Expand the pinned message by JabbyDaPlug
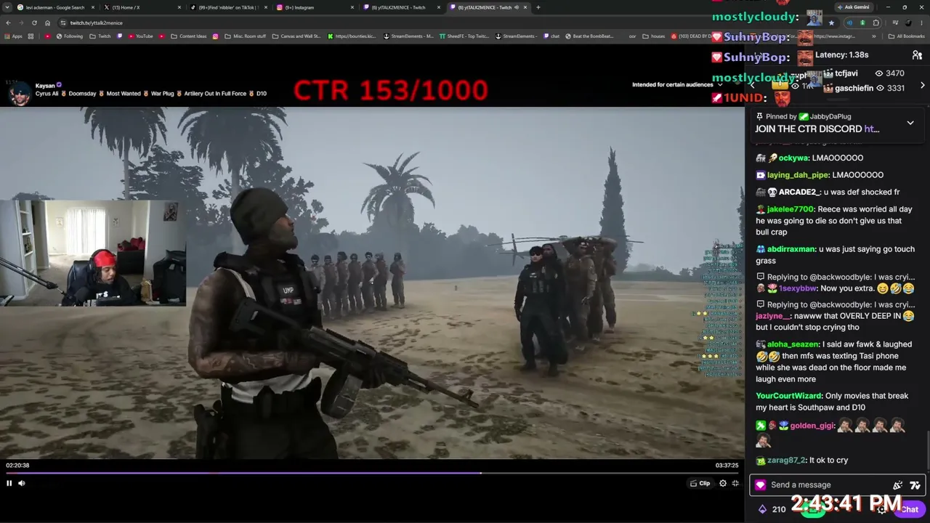Screen dimensions: 930x523 pos(910,123)
